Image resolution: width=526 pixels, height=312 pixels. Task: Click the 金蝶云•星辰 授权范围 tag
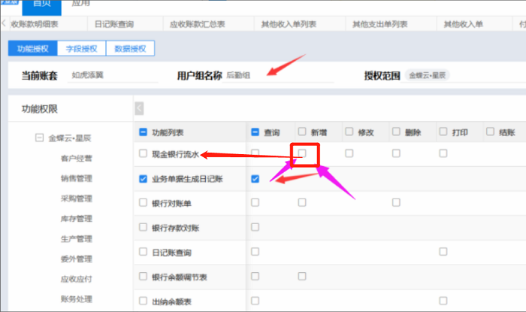tap(428, 75)
